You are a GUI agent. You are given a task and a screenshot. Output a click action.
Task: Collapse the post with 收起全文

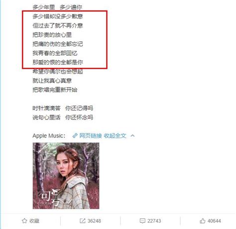tap(115, 135)
